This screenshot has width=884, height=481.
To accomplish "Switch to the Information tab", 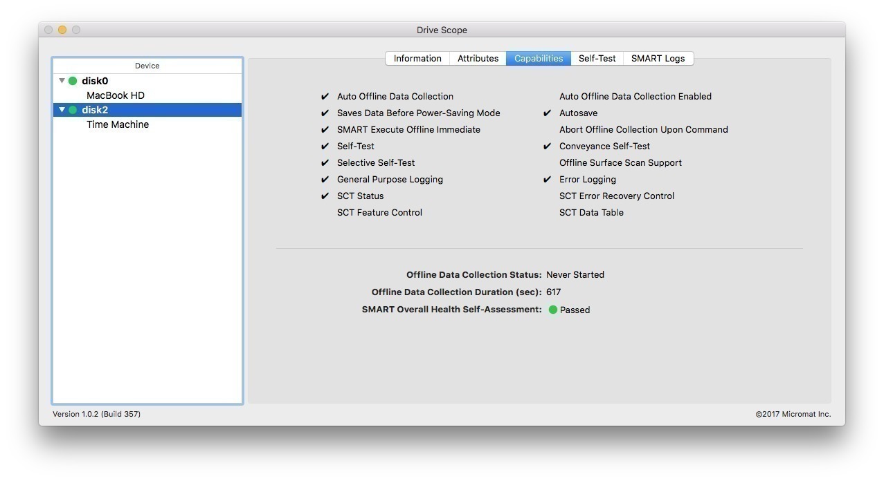I will pos(417,59).
